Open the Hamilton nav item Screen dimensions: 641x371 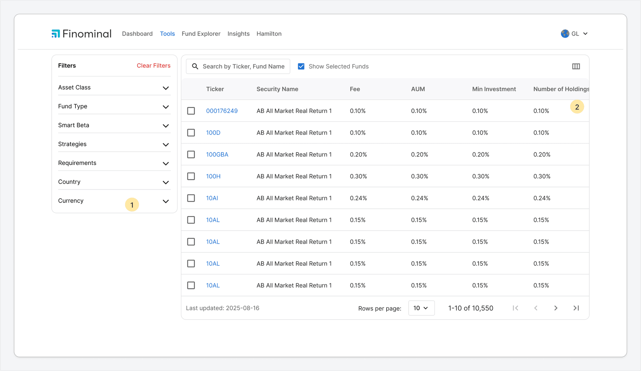pos(269,34)
